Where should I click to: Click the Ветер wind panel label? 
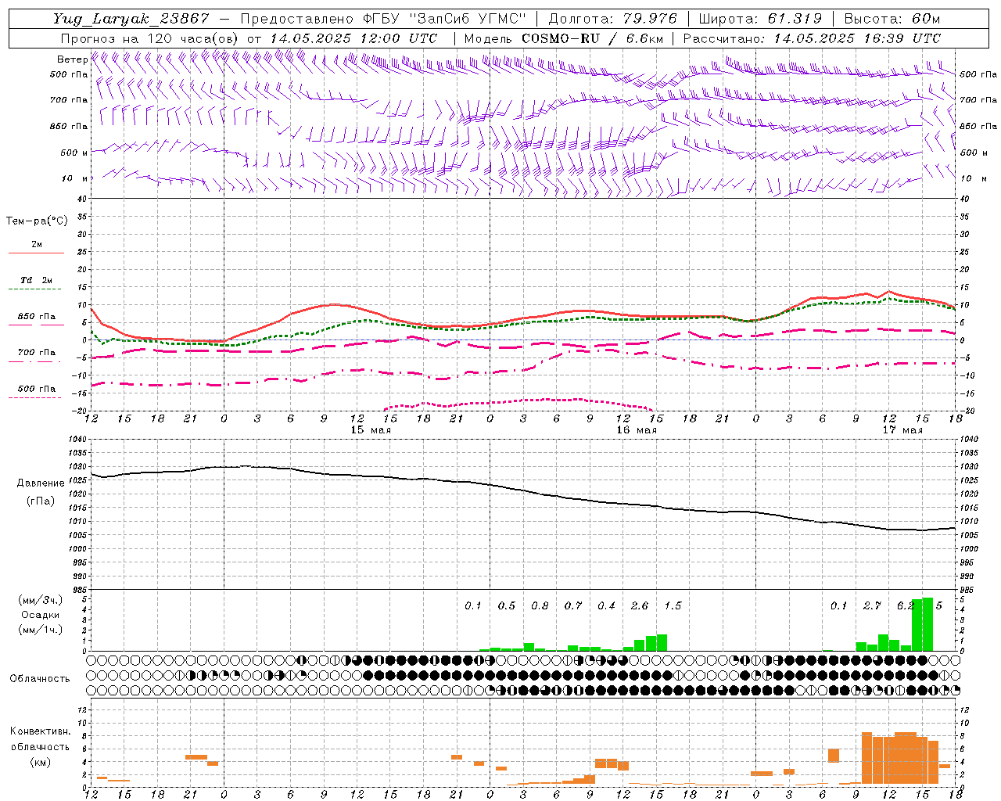(x=72, y=59)
